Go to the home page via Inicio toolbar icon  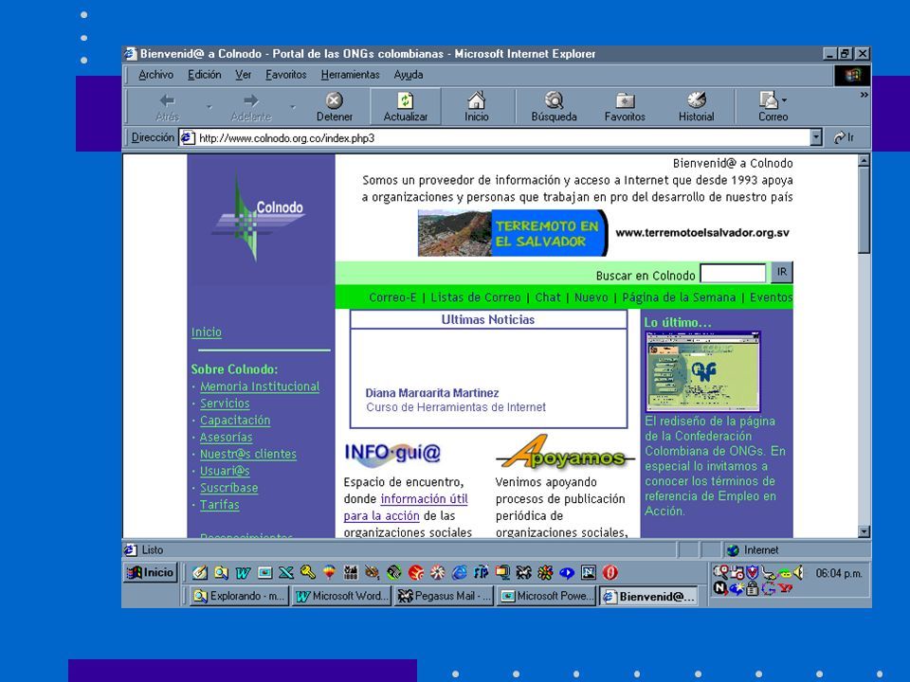477,107
